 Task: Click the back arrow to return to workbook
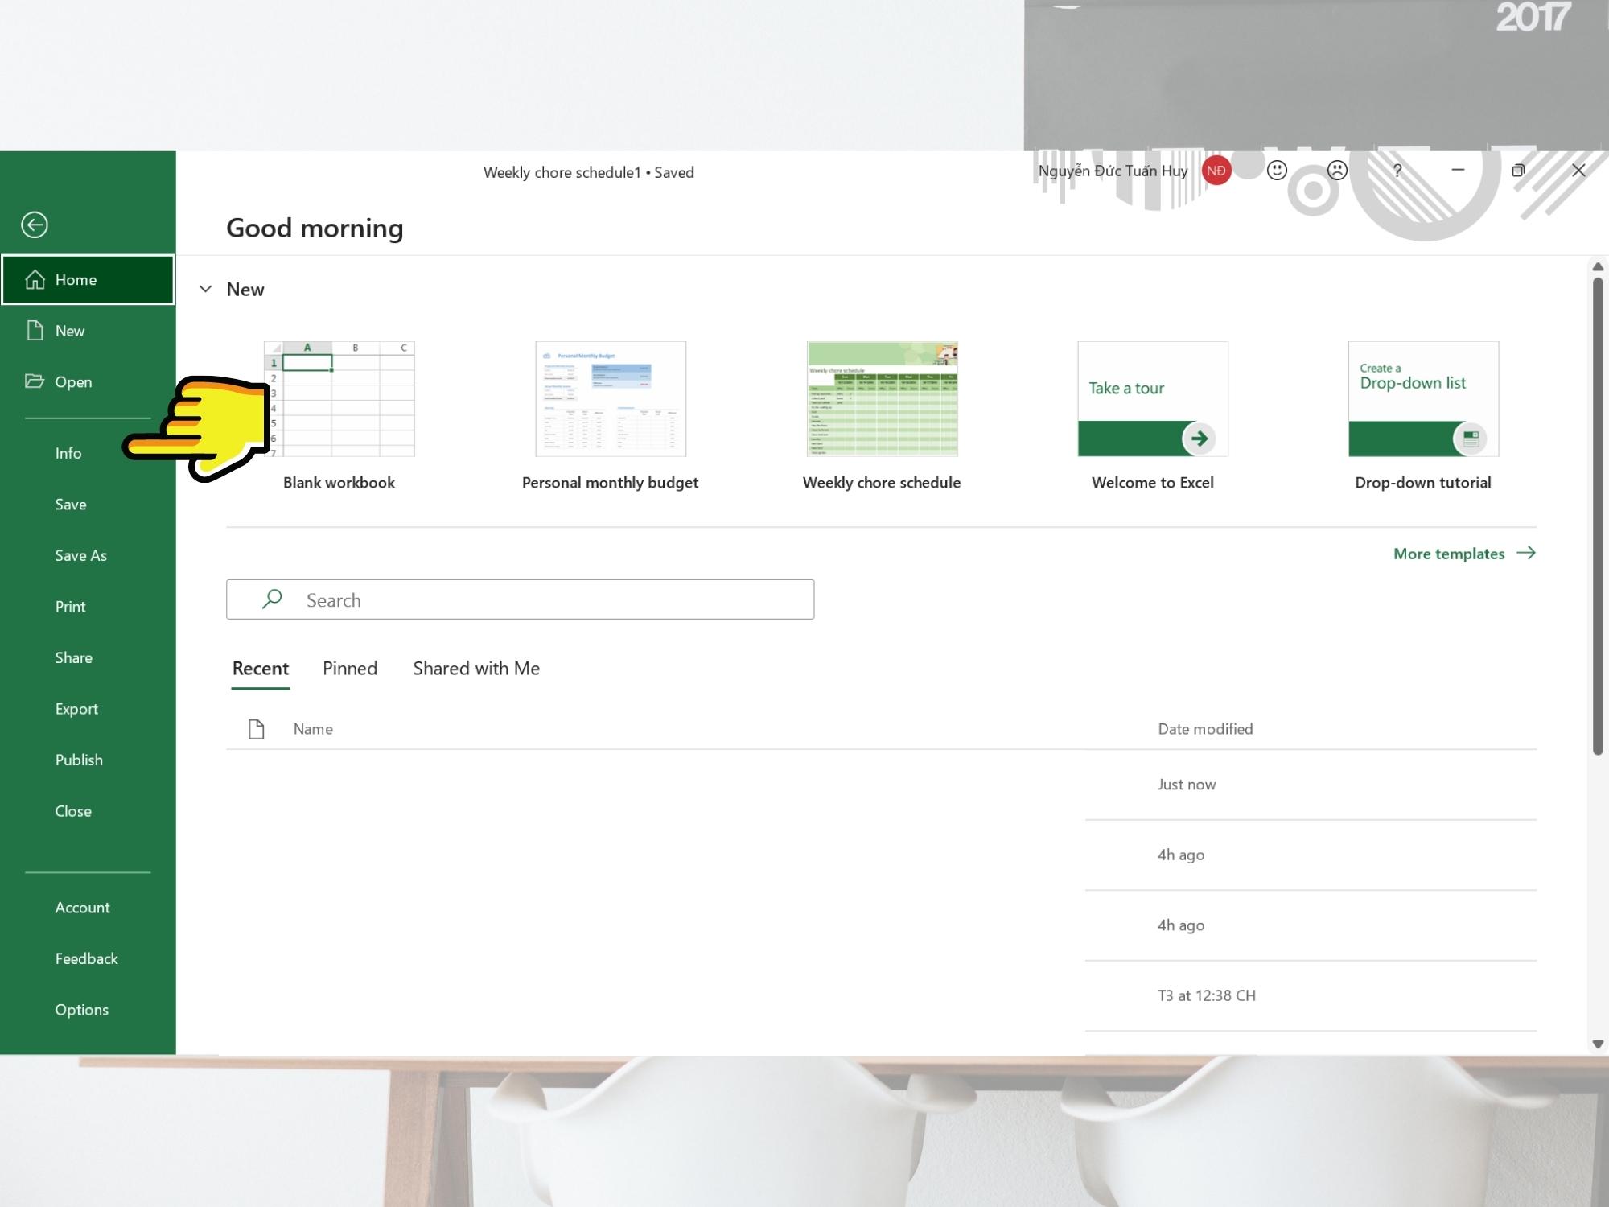tap(35, 225)
